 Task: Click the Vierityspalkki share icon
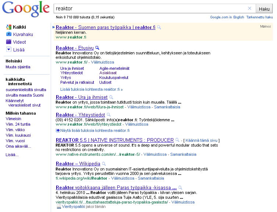[x=59, y=207]
